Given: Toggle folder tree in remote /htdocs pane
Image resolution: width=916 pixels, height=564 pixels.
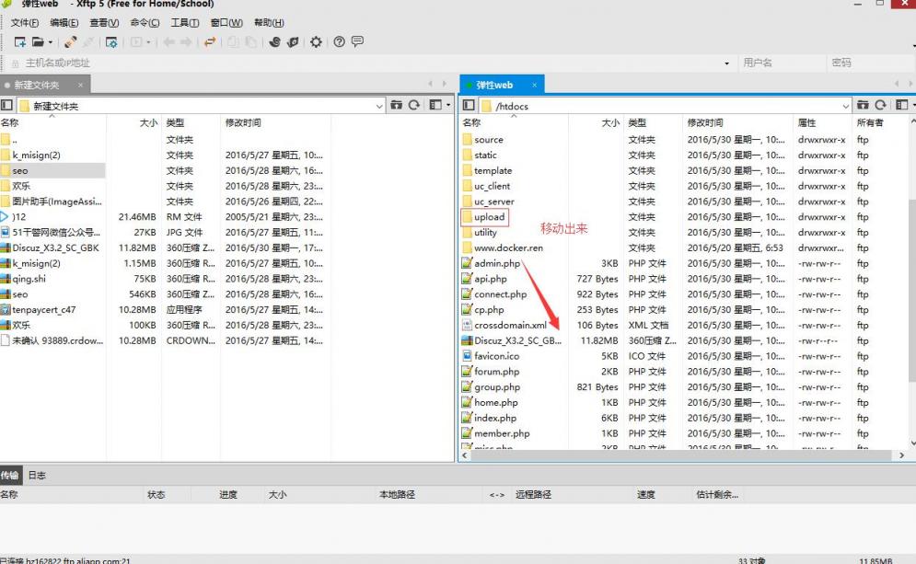Looking at the screenshot, I should [470, 106].
